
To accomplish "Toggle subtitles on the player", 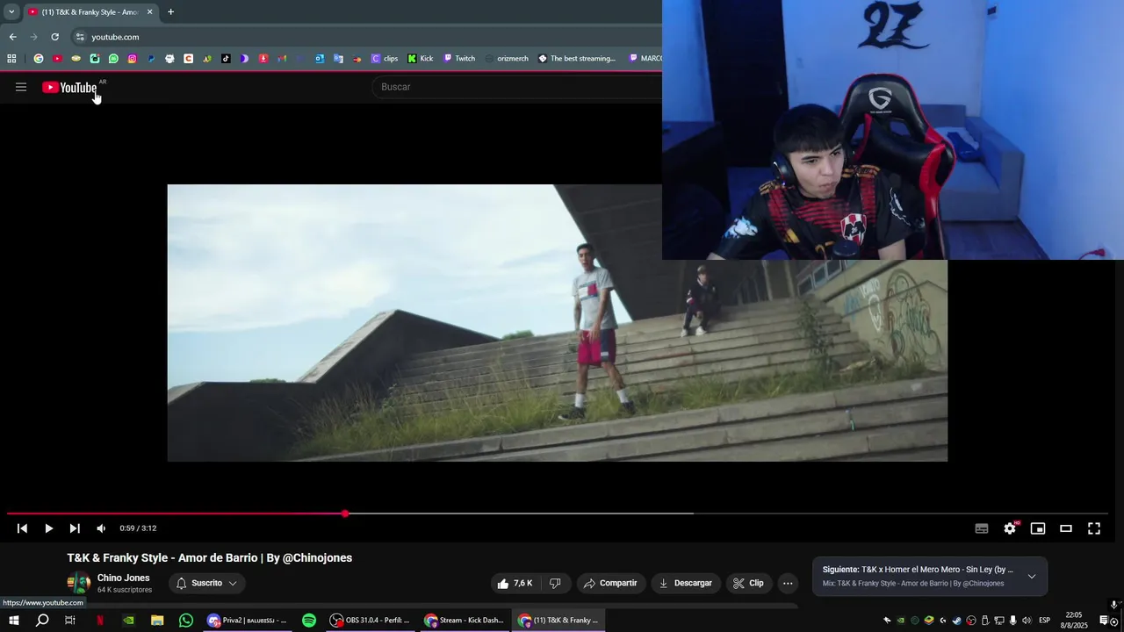I will [x=982, y=528].
